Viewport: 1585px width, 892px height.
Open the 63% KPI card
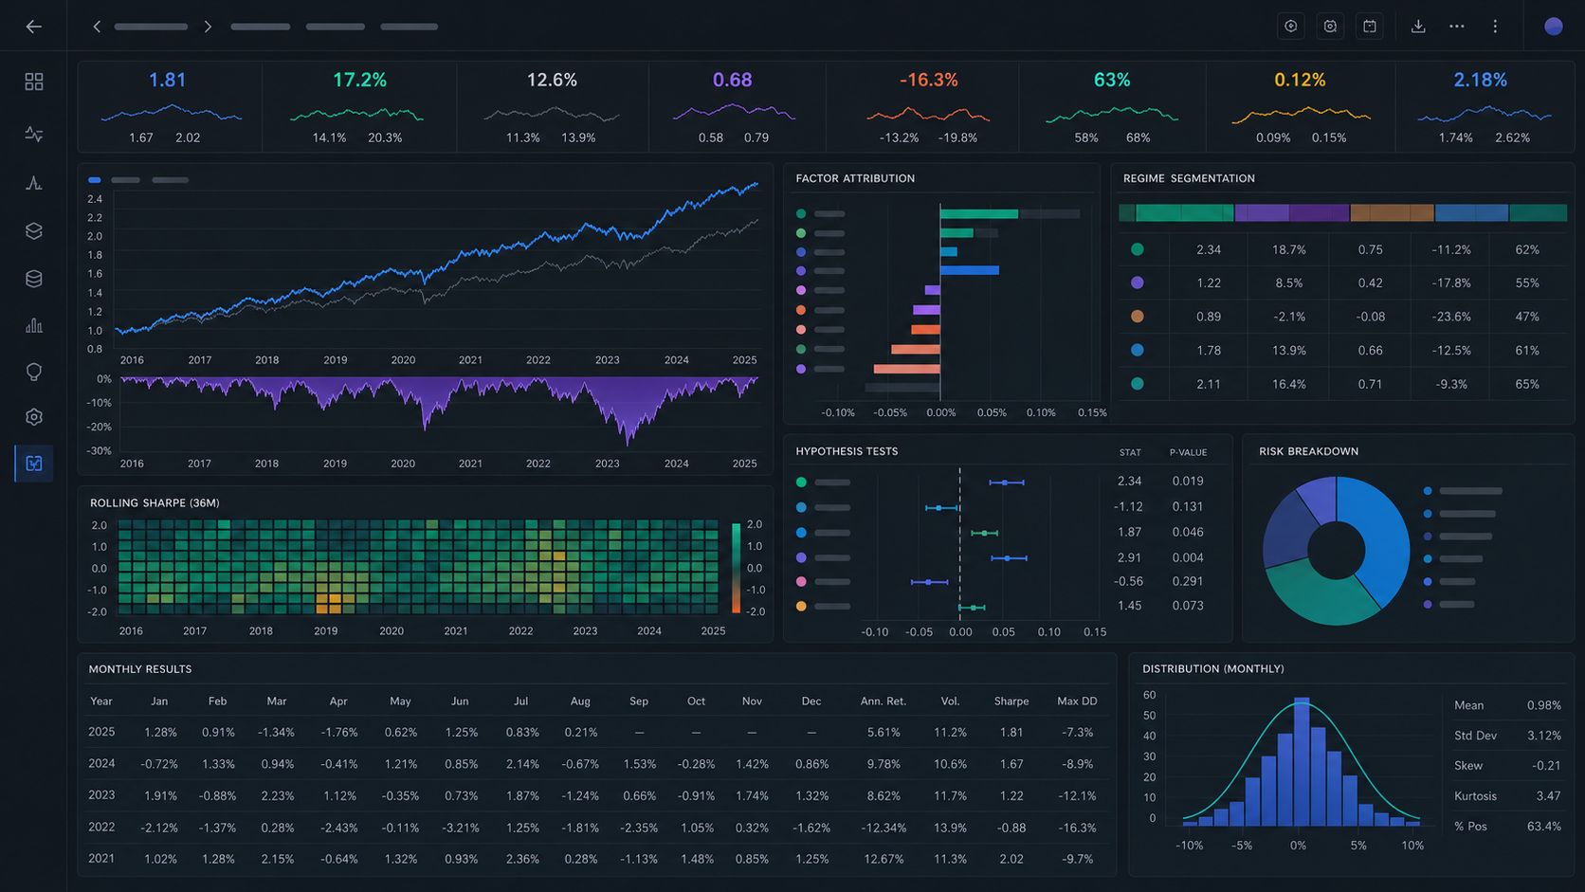click(1112, 107)
